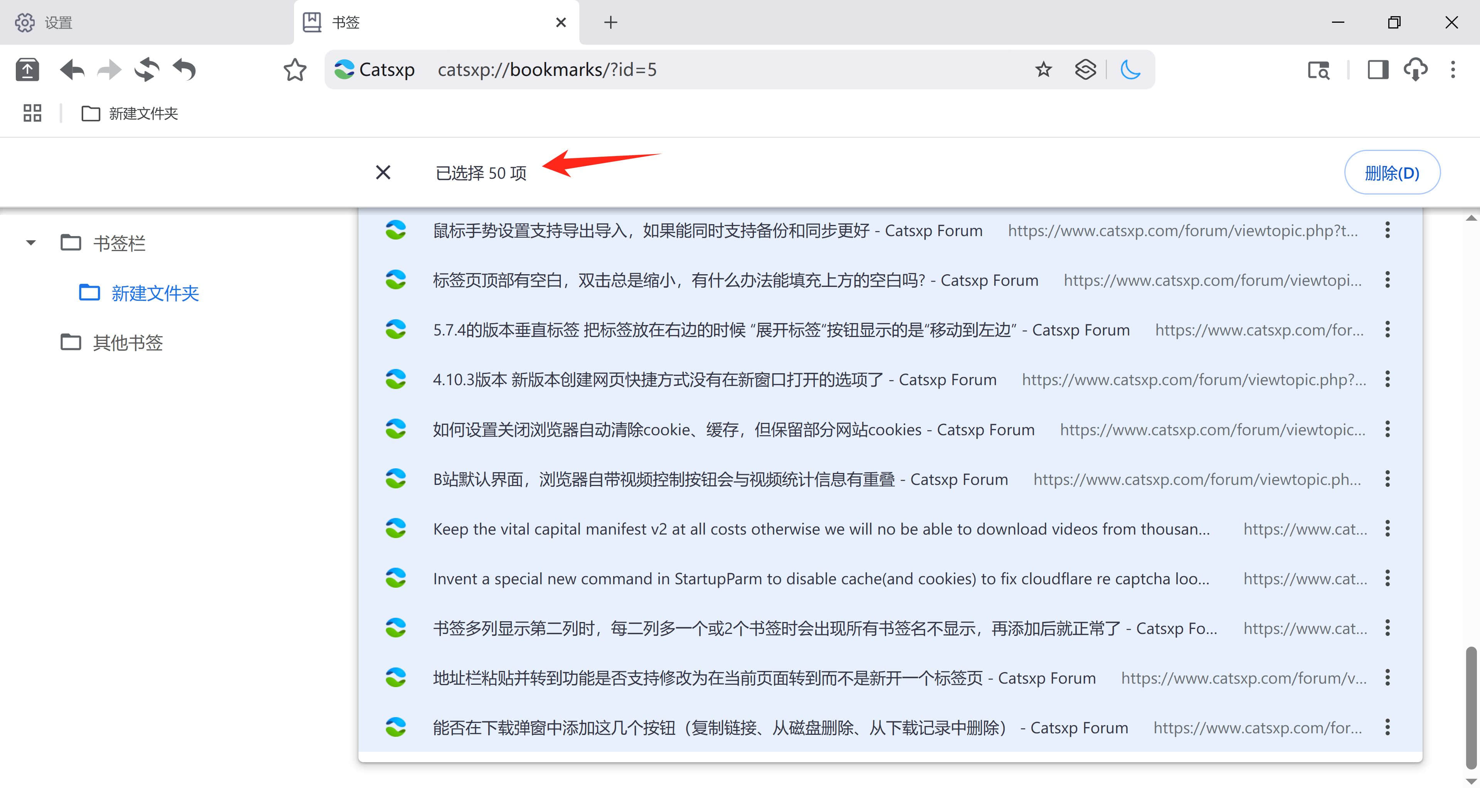Select the 标签页顶部有空白 bookmark title
1480x788 pixels.
[x=735, y=280]
